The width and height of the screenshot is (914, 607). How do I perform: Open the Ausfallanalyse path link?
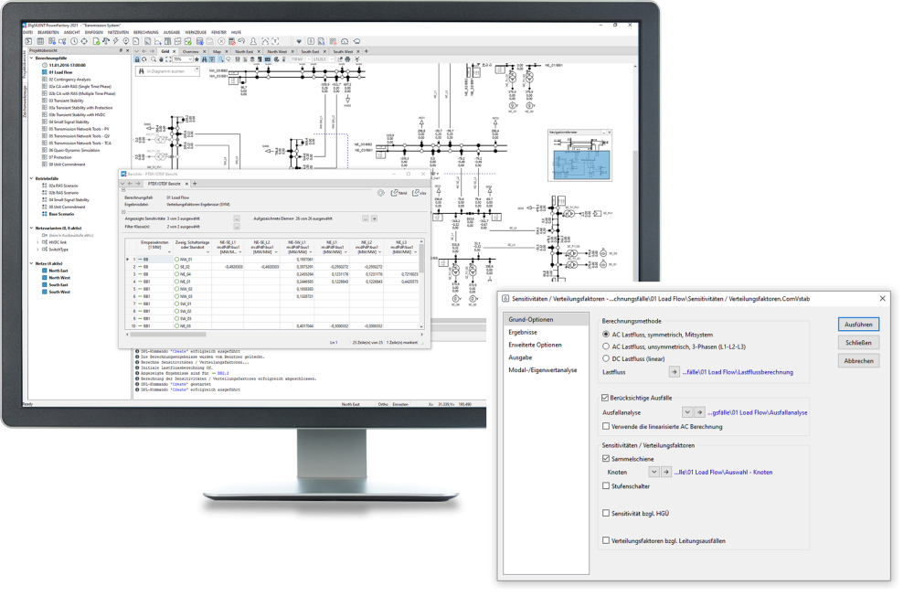(x=757, y=412)
